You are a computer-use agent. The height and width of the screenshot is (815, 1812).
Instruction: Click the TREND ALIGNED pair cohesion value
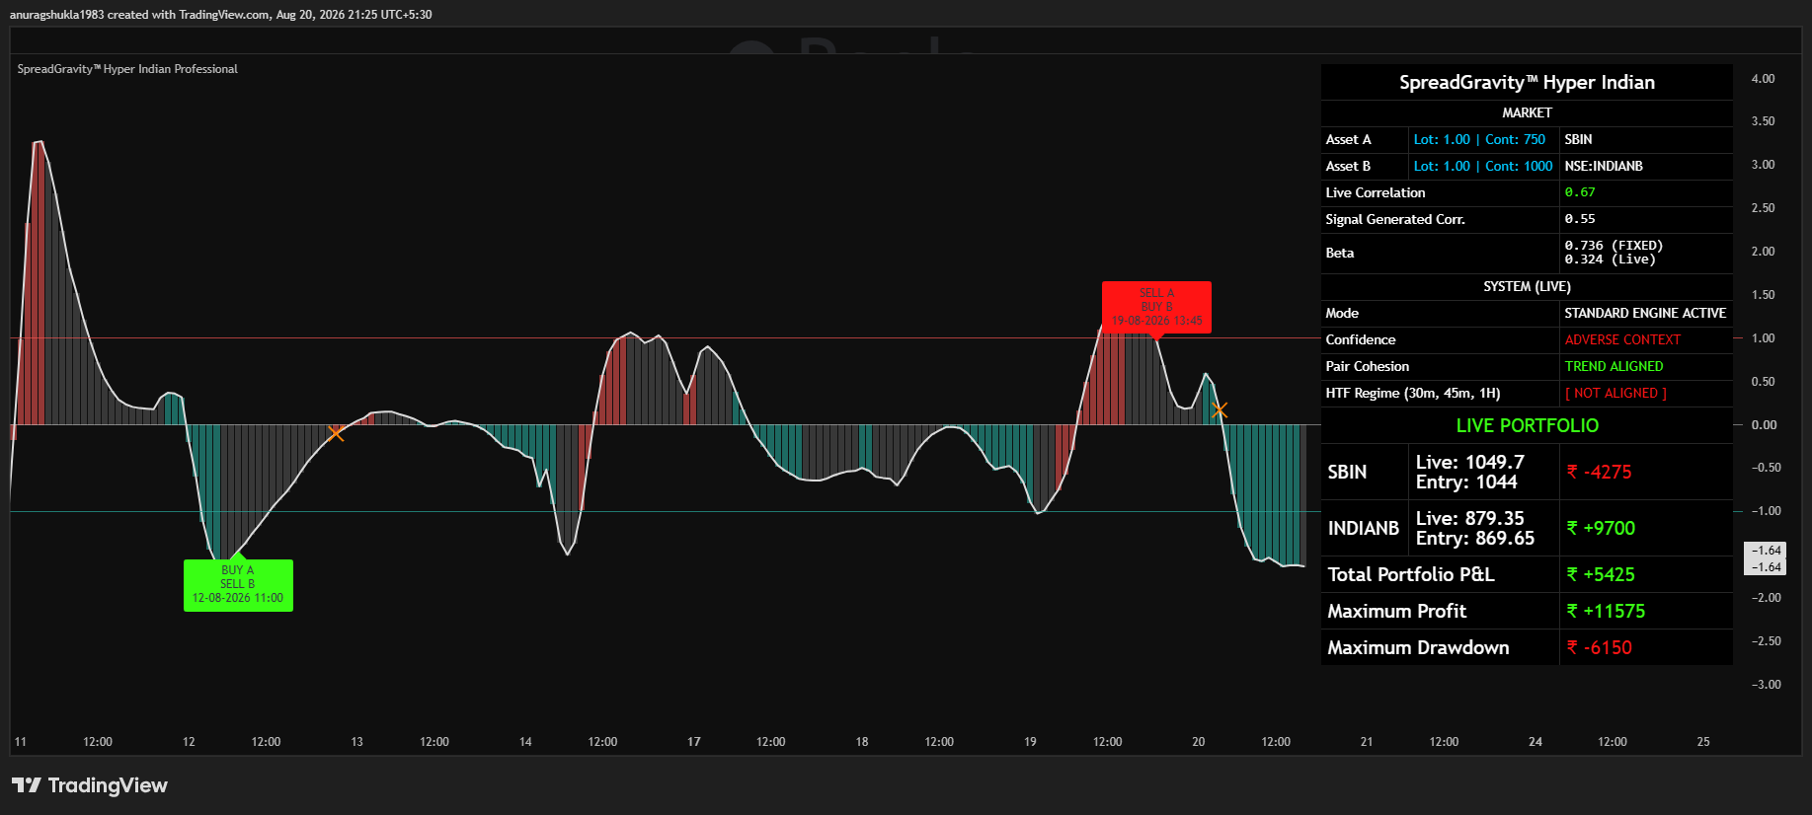pos(1614,367)
